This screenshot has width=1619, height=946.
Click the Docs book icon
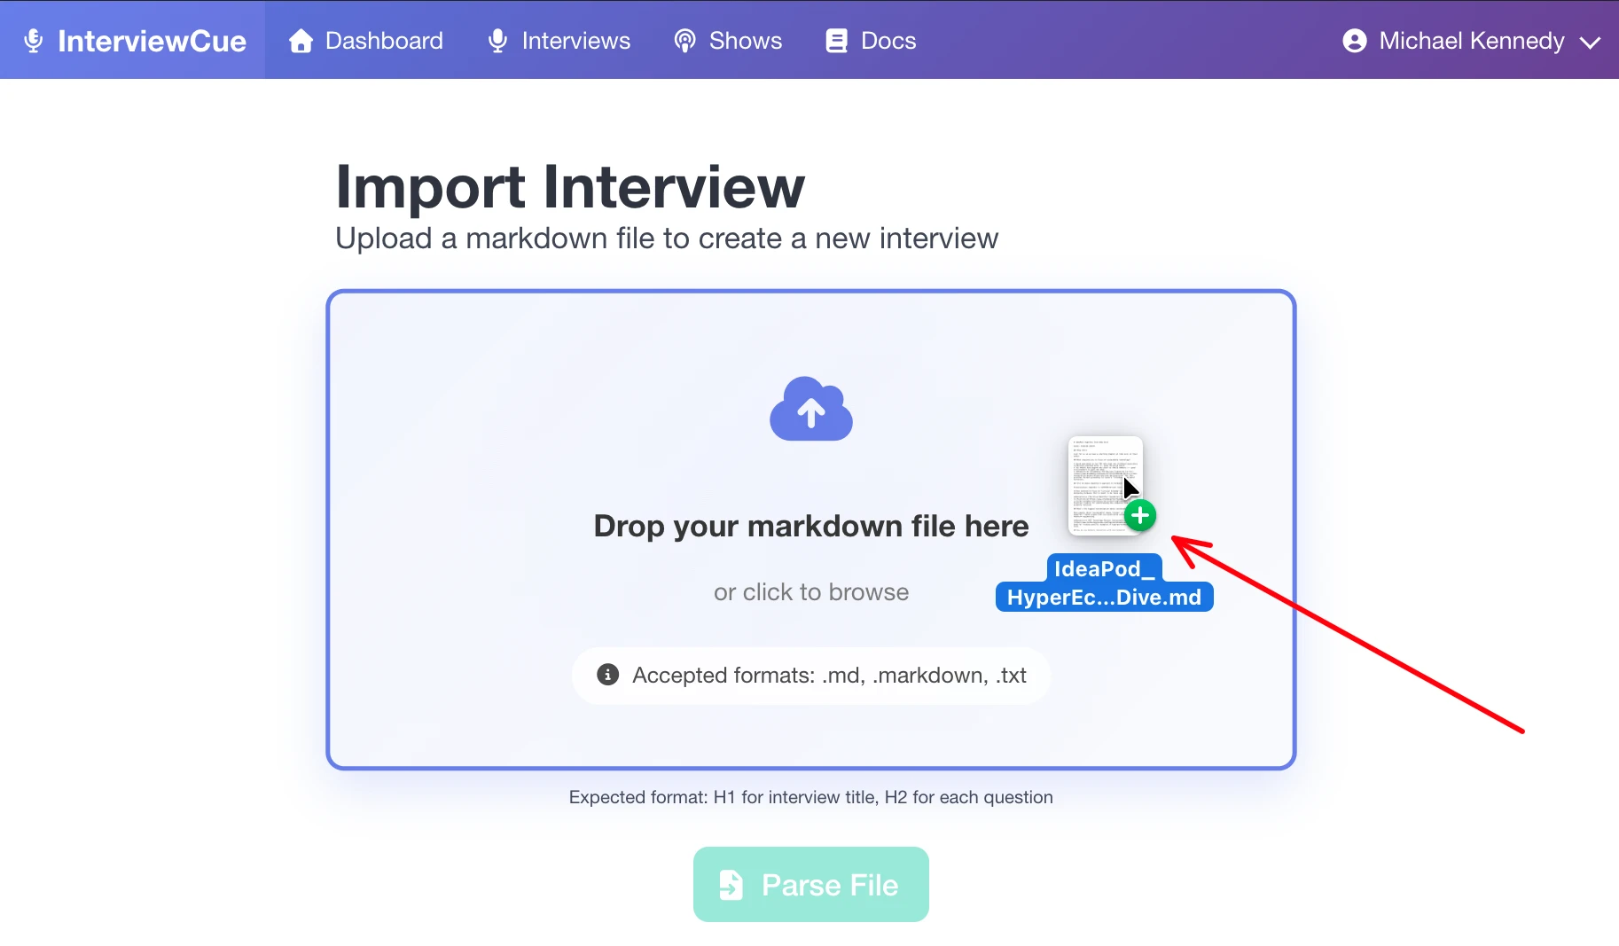(x=836, y=41)
